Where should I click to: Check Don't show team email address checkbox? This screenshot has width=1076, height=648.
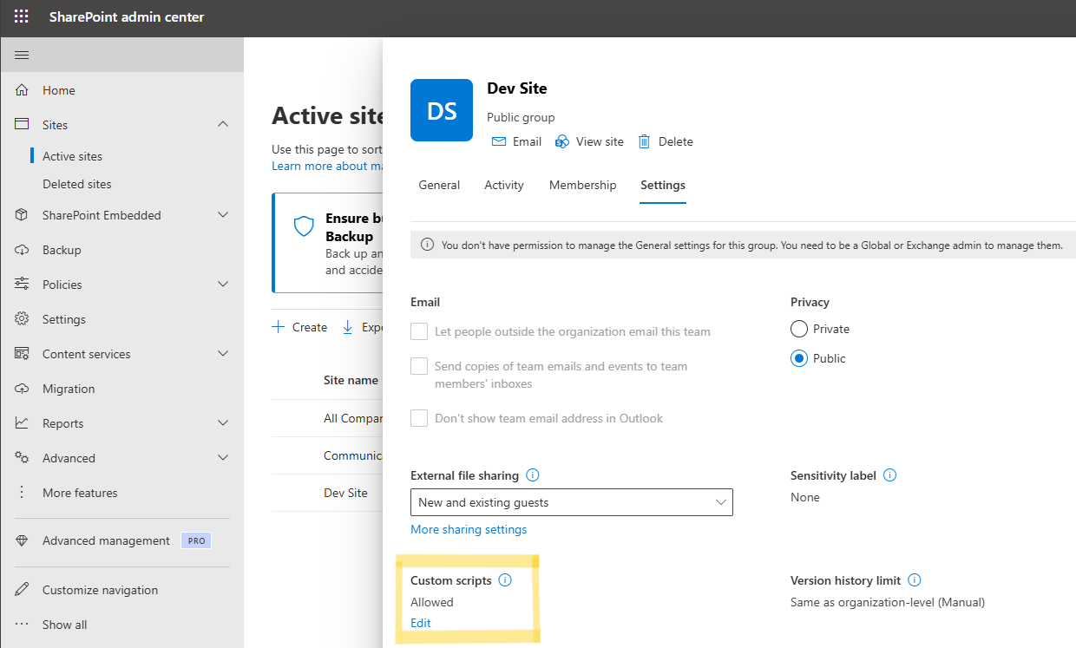point(419,418)
